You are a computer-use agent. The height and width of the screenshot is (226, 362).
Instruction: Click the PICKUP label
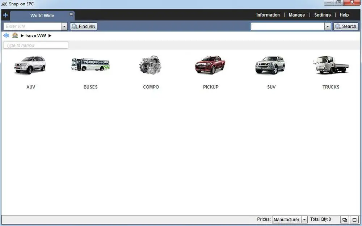[x=211, y=87]
